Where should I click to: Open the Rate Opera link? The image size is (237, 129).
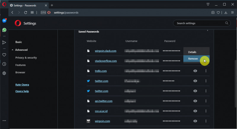pyautogui.click(x=22, y=85)
